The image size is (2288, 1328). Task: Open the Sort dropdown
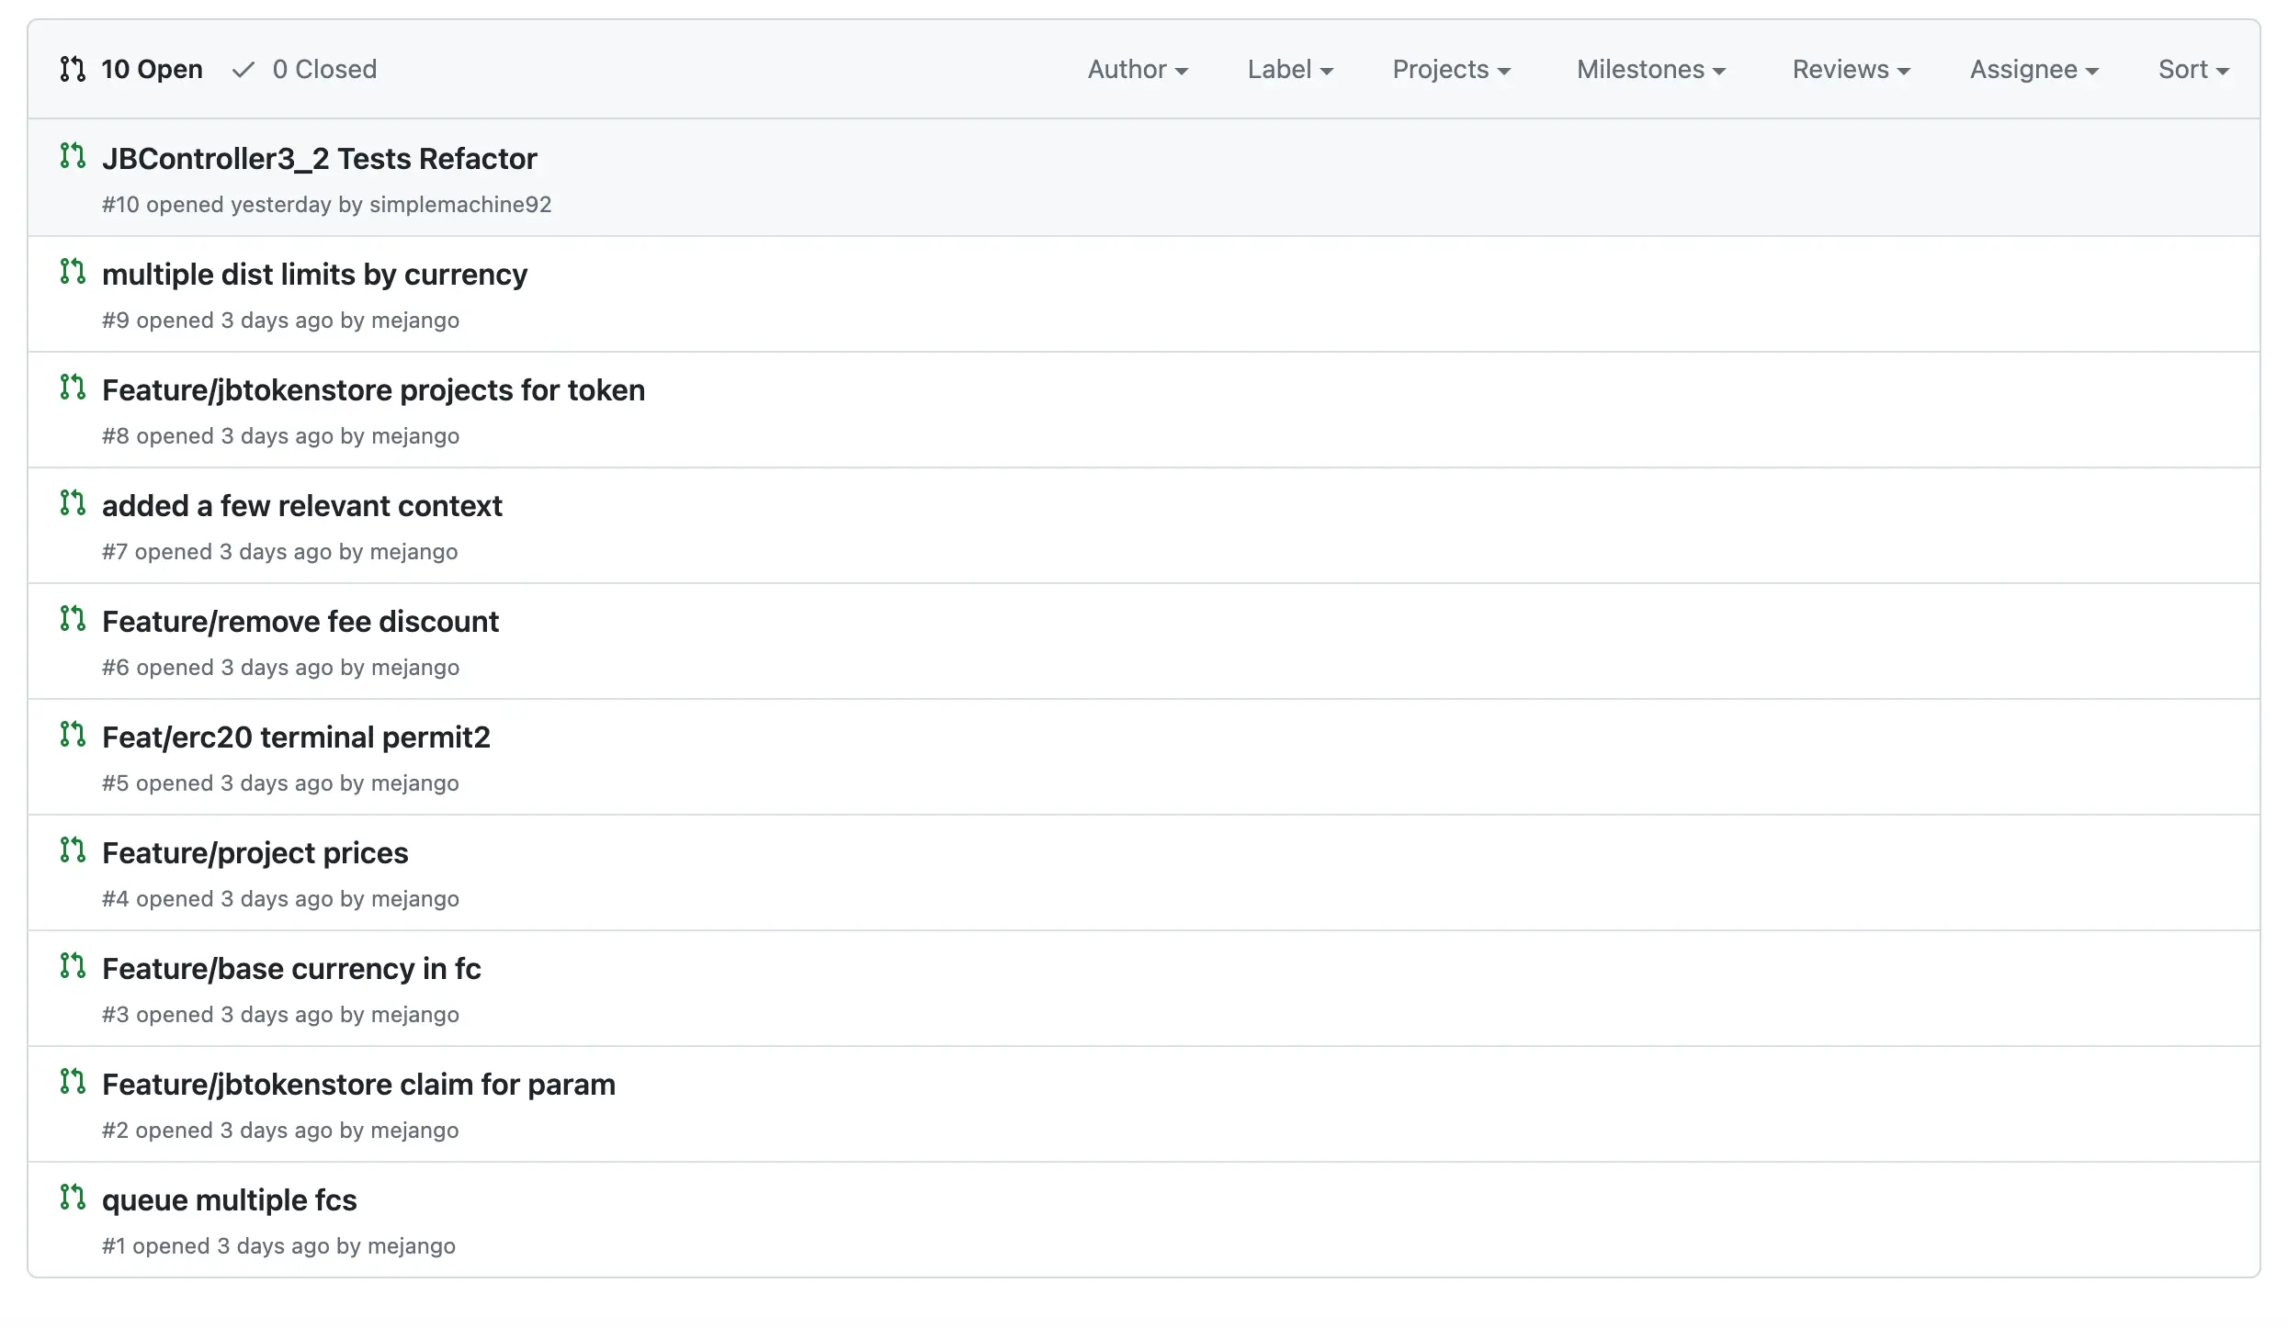click(x=2192, y=69)
